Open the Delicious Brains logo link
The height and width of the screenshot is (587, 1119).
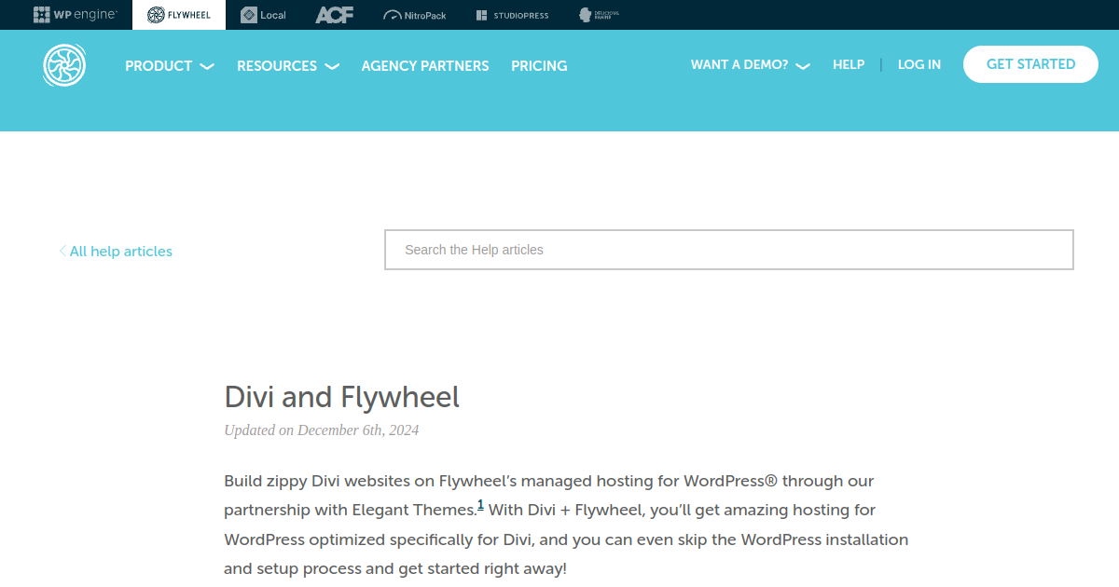coord(599,15)
